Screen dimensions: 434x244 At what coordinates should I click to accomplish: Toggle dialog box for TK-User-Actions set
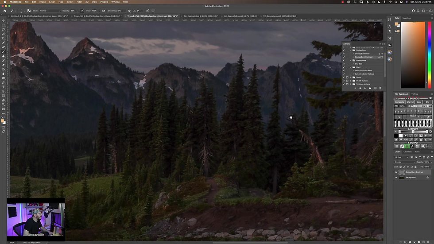pyautogui.click(x=347, y=84)
